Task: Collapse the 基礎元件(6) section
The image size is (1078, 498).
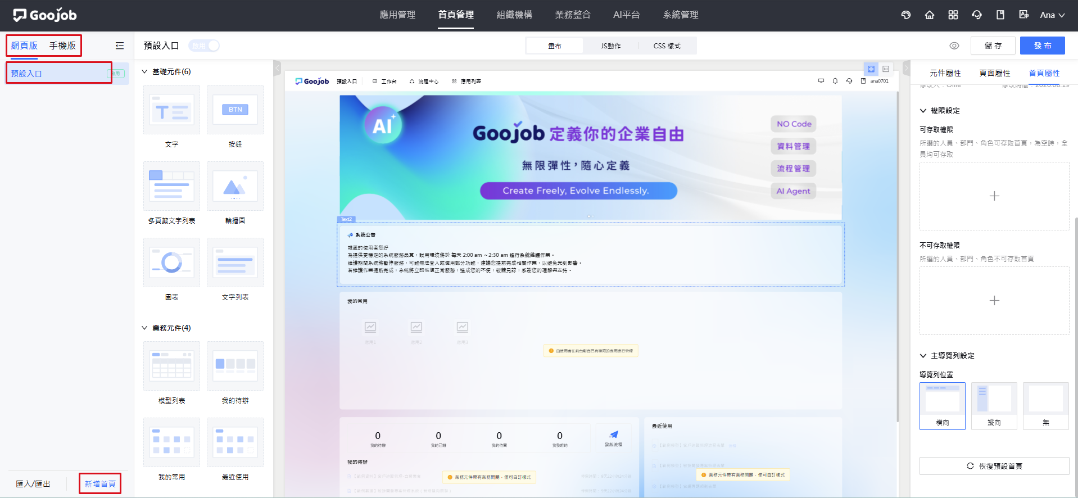Action: (x=144, y=71)
